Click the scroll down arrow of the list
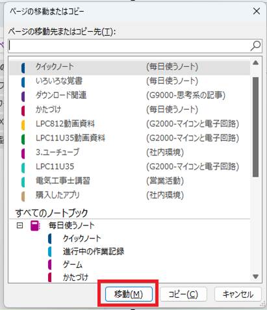267x310 pixels. pos(256,277)
